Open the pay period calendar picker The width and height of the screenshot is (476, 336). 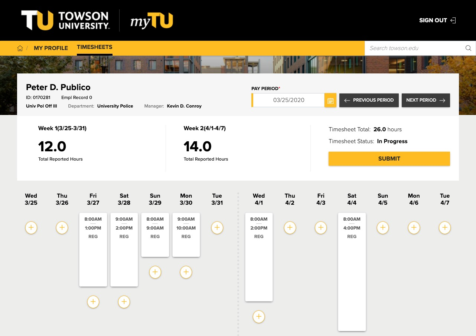330,100
